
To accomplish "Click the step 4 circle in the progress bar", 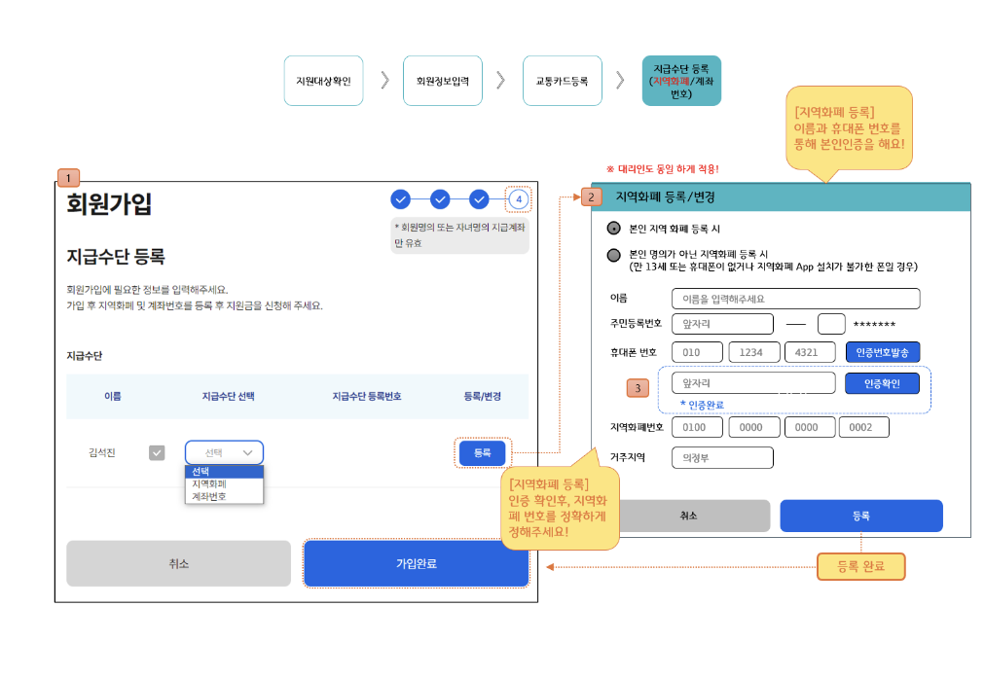I will [519, 199].
